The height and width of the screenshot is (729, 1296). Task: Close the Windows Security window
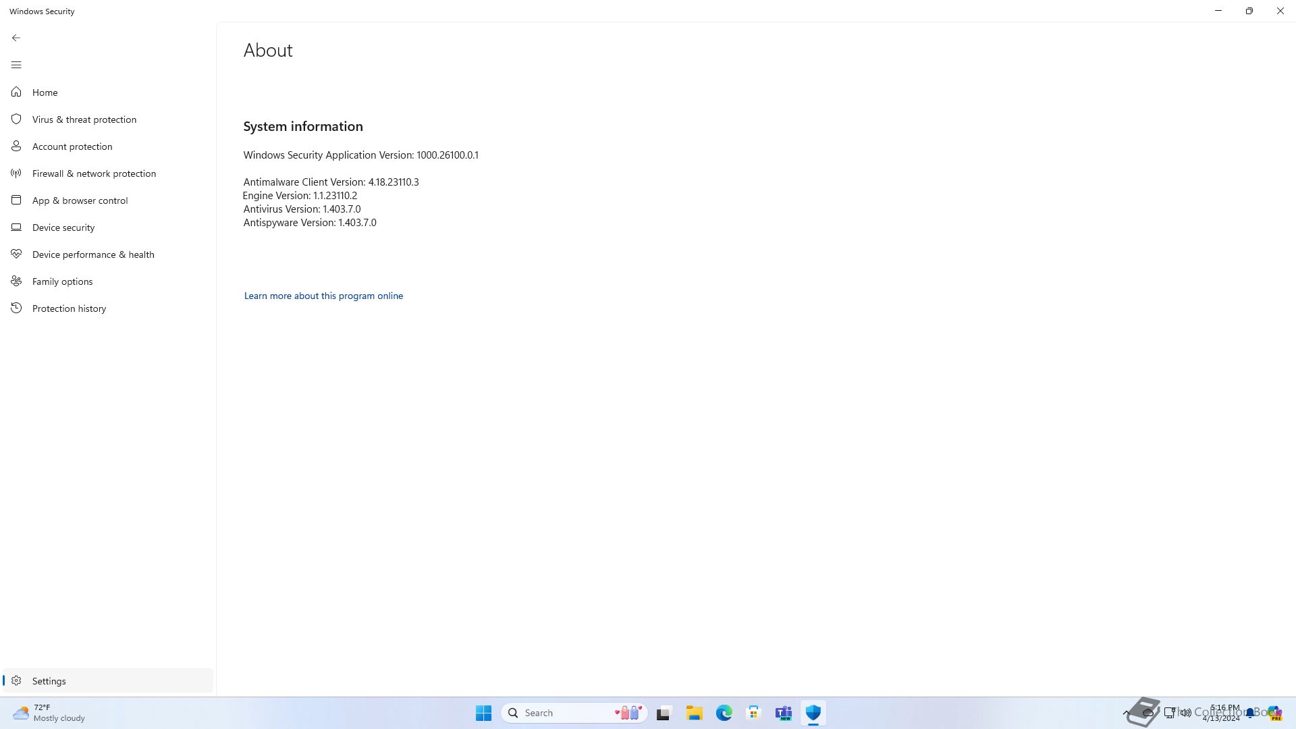pos(1280,11)
